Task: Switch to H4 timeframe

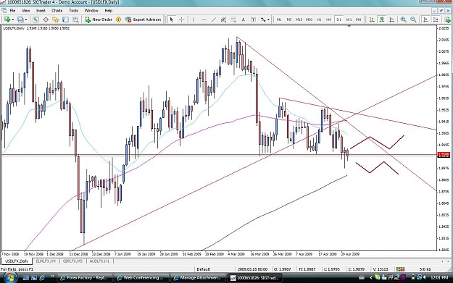Action: point(328,20)
